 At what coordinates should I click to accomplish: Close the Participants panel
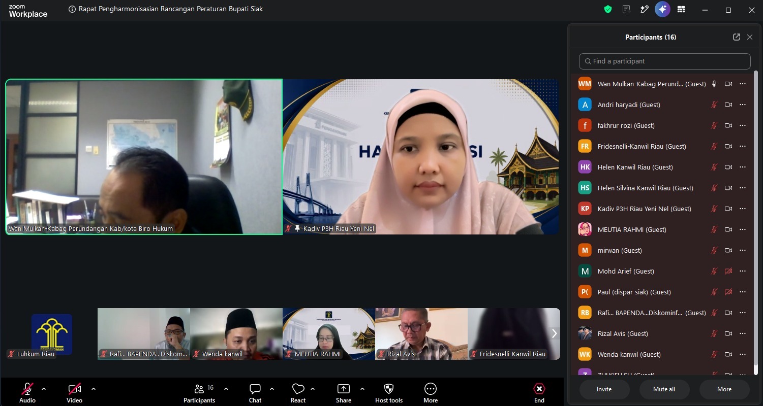[750, 37]
